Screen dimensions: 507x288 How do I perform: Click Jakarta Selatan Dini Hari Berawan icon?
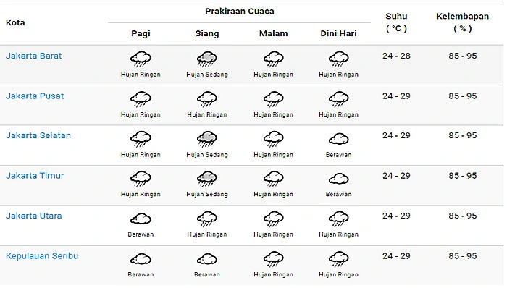pyautogui.click(x=338, y=139)
